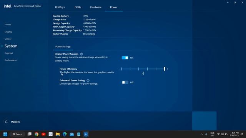This screenshot has width=246, height=138.
Task: Go to Home in the sidebar
Action: pyautogui.click(x=8, y=25)
